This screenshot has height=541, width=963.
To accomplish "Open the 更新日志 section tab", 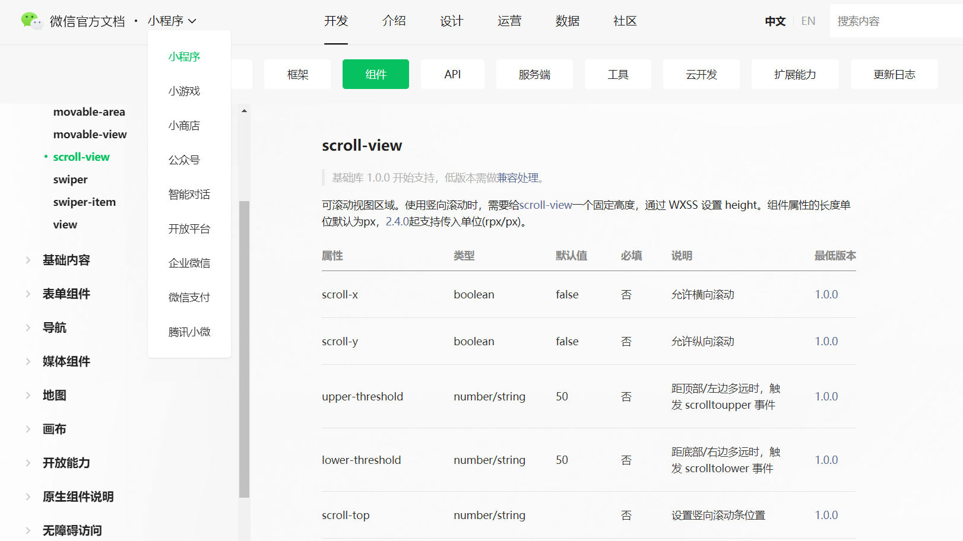I will (894, 74).
